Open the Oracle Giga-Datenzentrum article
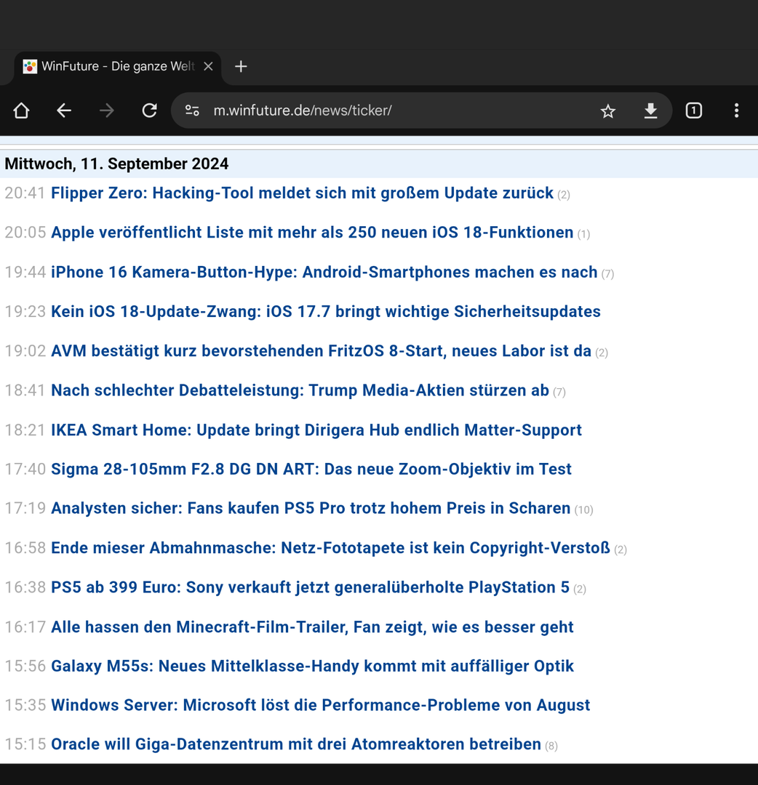758x785 pixels. pyautogui.click(x=296, y=744)
